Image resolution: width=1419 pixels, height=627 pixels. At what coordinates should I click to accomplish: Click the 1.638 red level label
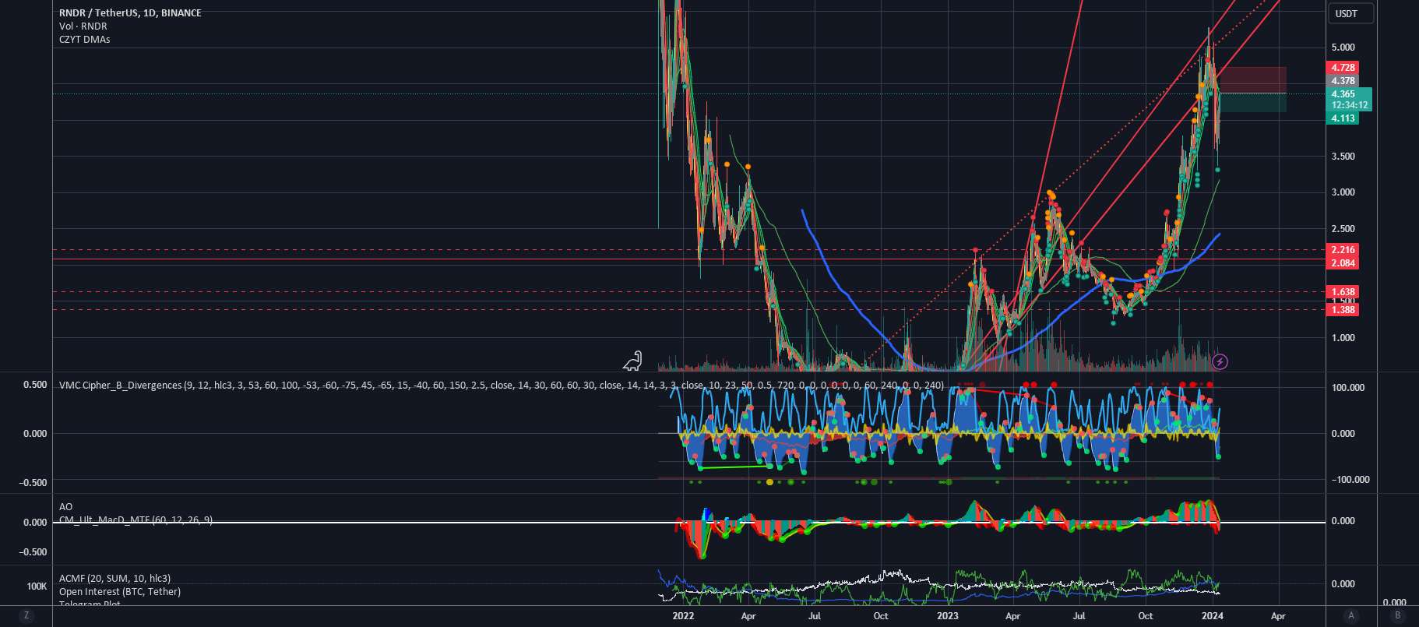pos(1343,292)
